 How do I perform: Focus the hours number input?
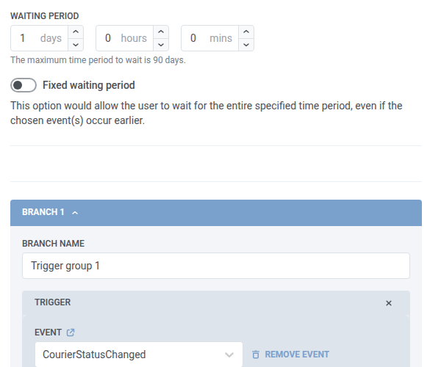[125, 38]
